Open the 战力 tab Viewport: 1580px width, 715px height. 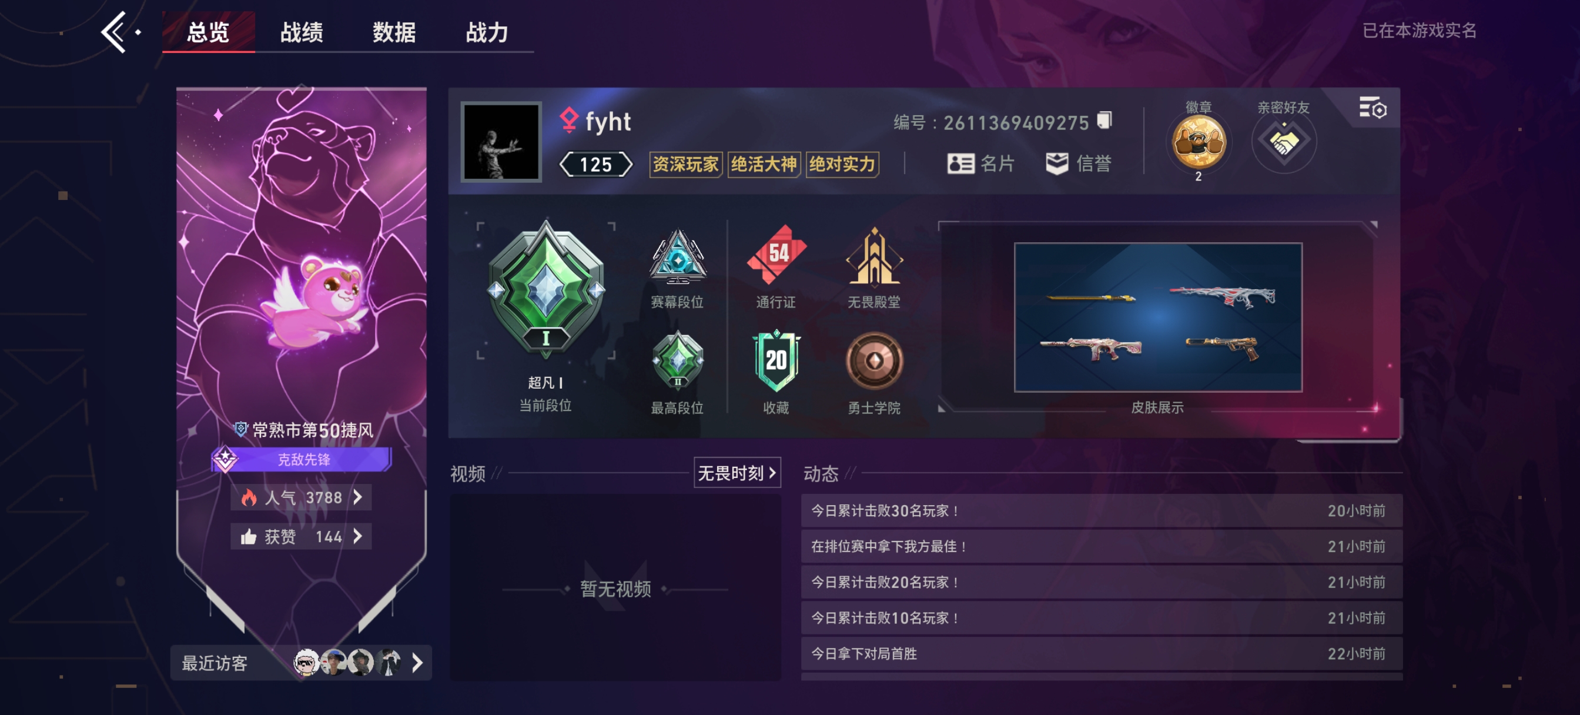point(486,32)
